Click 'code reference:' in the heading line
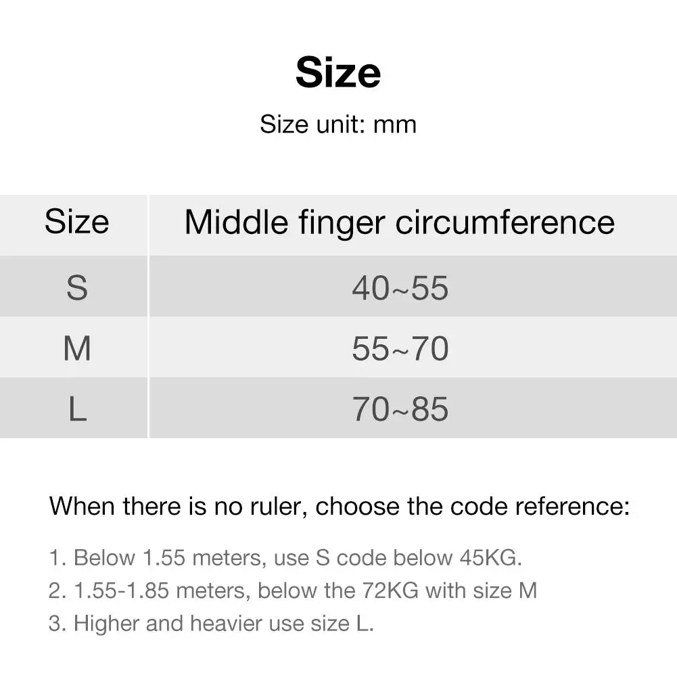This screenshot has height=677, width=677. tap(538, 506)
